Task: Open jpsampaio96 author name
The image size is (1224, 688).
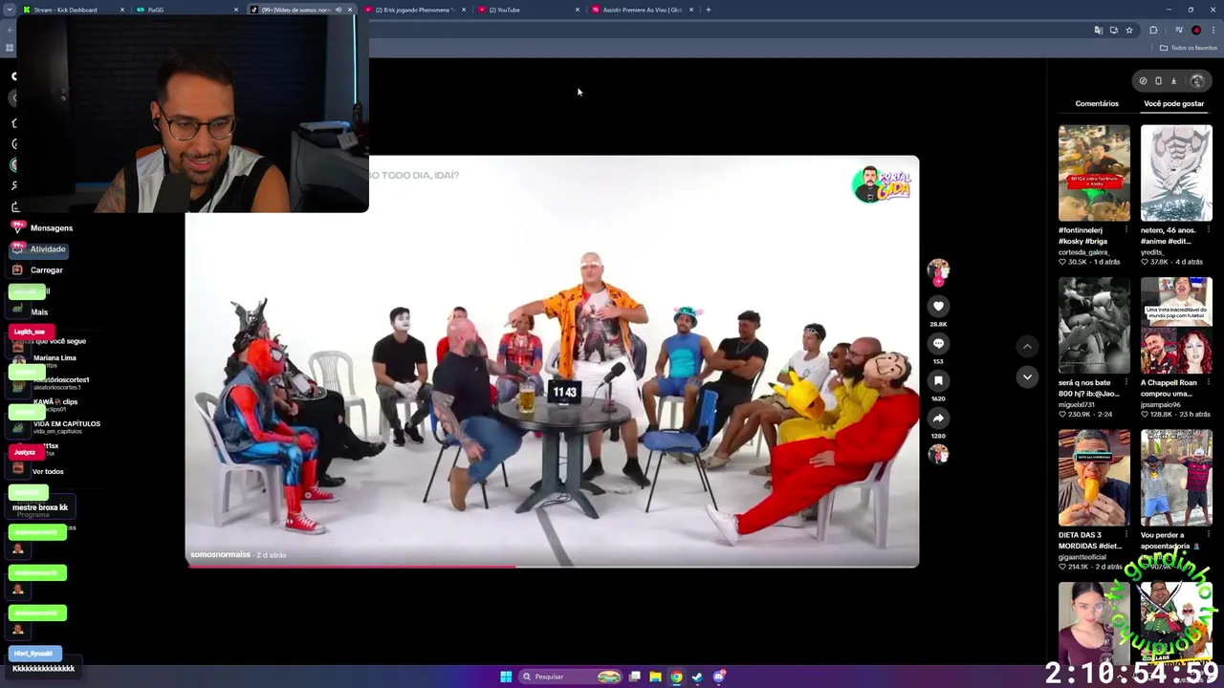Action: 1161,405
